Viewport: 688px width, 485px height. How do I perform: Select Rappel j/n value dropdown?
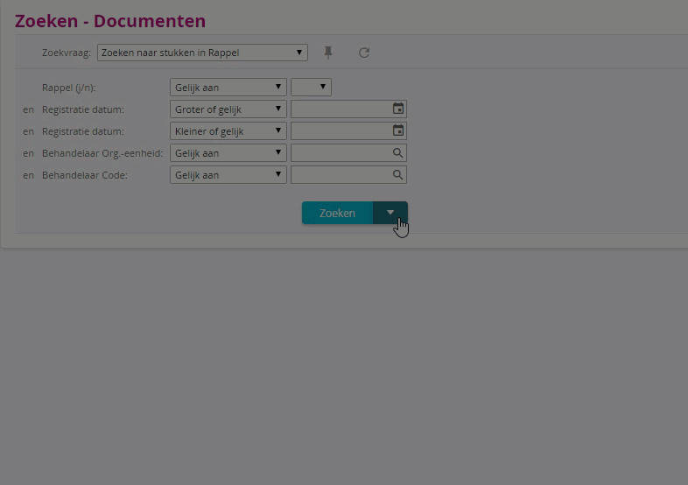pos(311,88)
